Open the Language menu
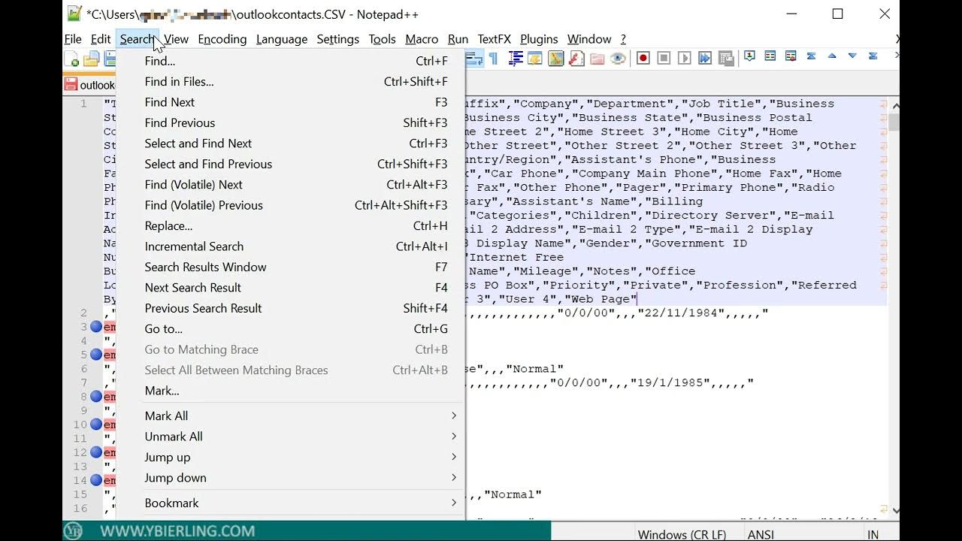Viewport: 962px width, 541px height. pos(282,39)
